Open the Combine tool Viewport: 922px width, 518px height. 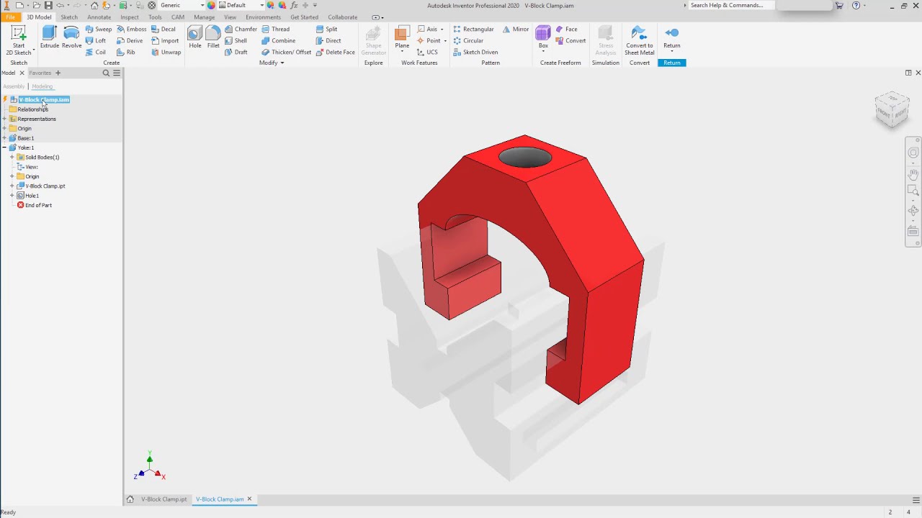coord(278,41)
